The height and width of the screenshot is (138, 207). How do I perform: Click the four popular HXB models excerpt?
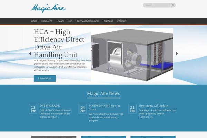106,117
